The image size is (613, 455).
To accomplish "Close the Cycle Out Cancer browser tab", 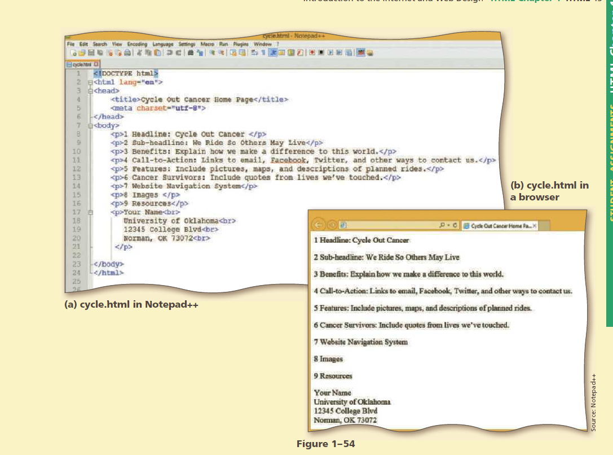I will coord(535,226).
